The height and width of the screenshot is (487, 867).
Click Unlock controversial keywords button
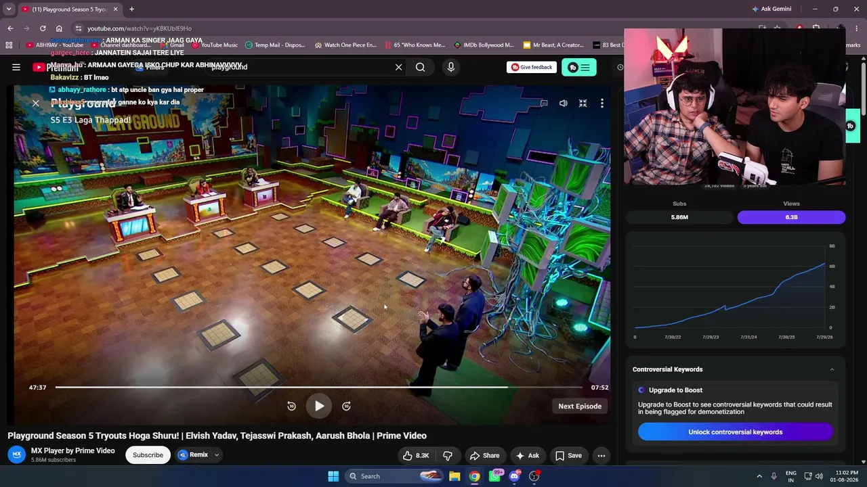pyautogui.click(x=735, y=432)
